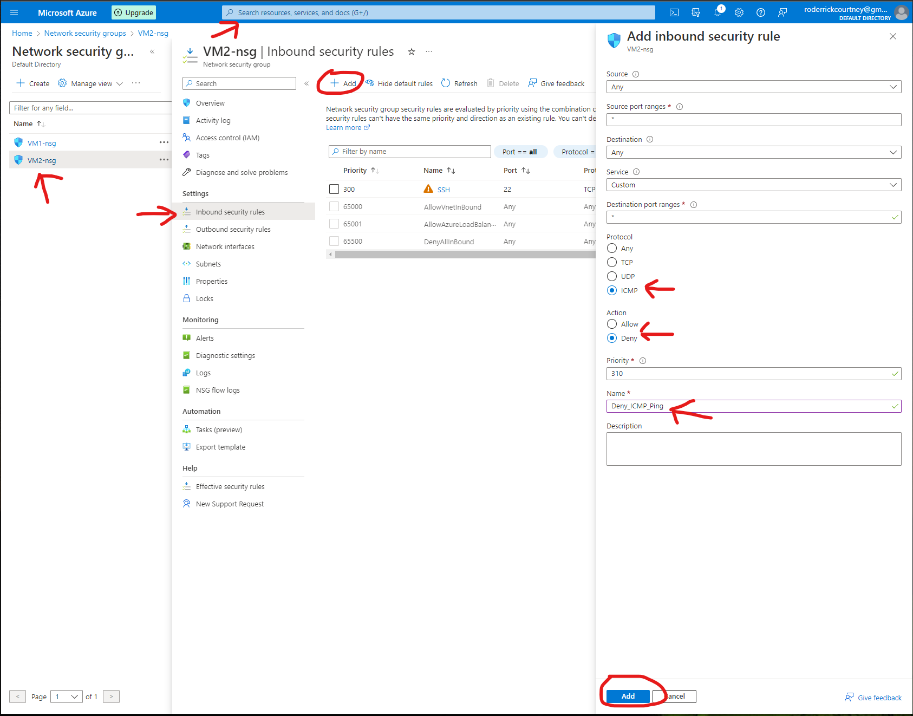This screenshot has height=716, width=913.
Task: Collapse the Network security groups list pane
Action: click(152, 51)
